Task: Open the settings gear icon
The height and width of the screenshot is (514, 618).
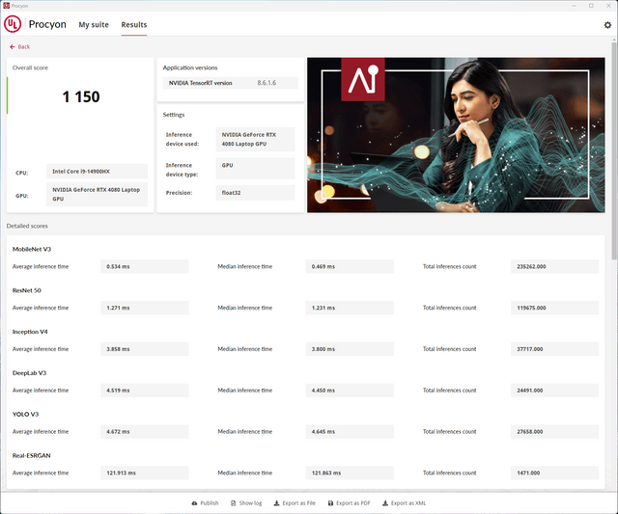Action: click(x=607, y=25)
